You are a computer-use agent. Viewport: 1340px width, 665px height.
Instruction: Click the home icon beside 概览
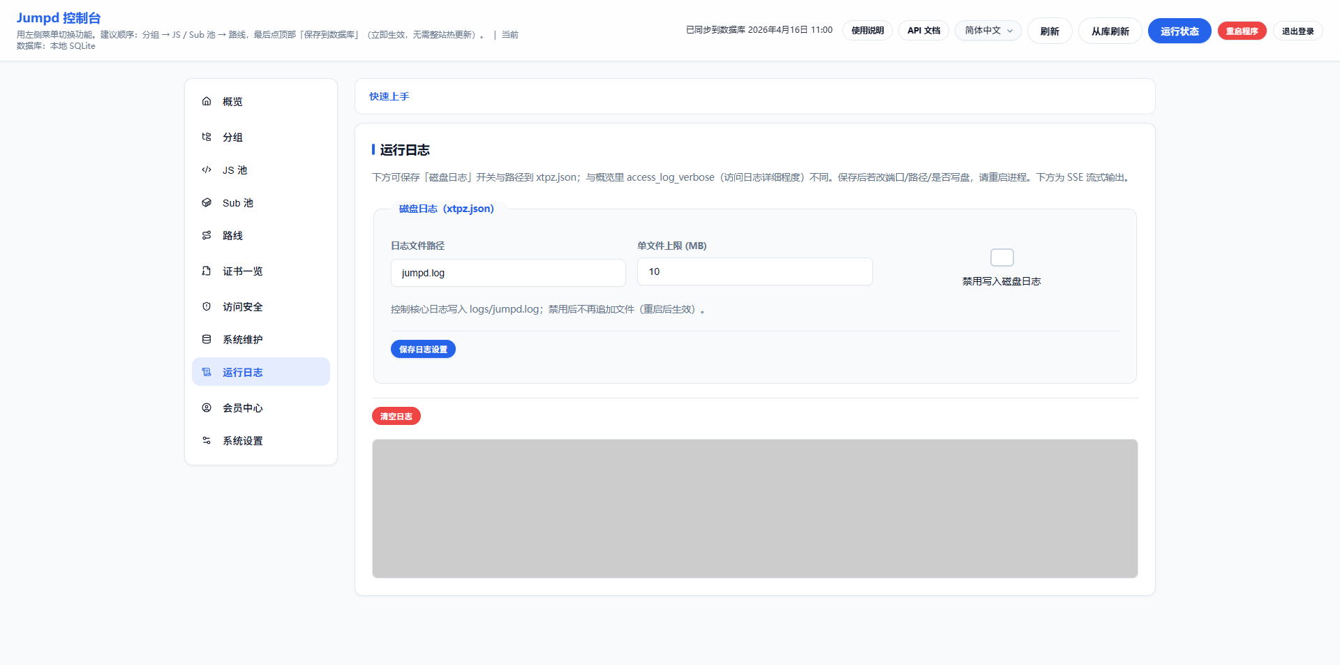(x=207, y=101)
